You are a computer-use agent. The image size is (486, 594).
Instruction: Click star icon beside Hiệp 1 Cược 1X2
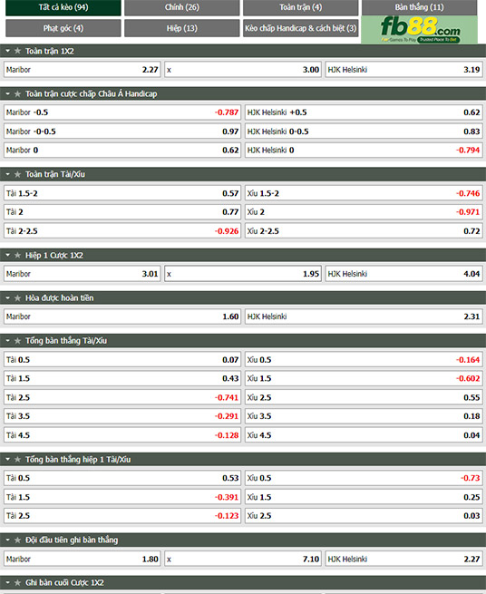click(17, 256)
